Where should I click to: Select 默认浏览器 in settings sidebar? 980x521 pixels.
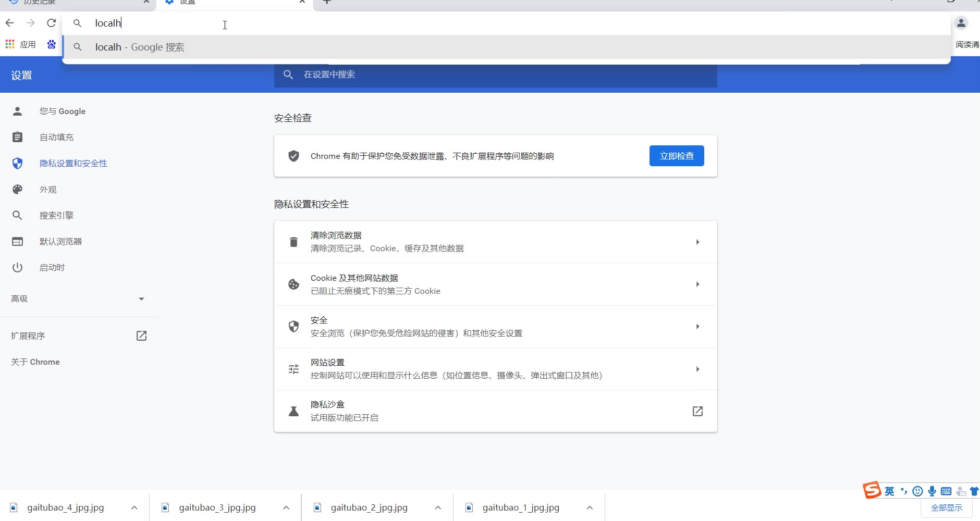[x=60, y=241]
